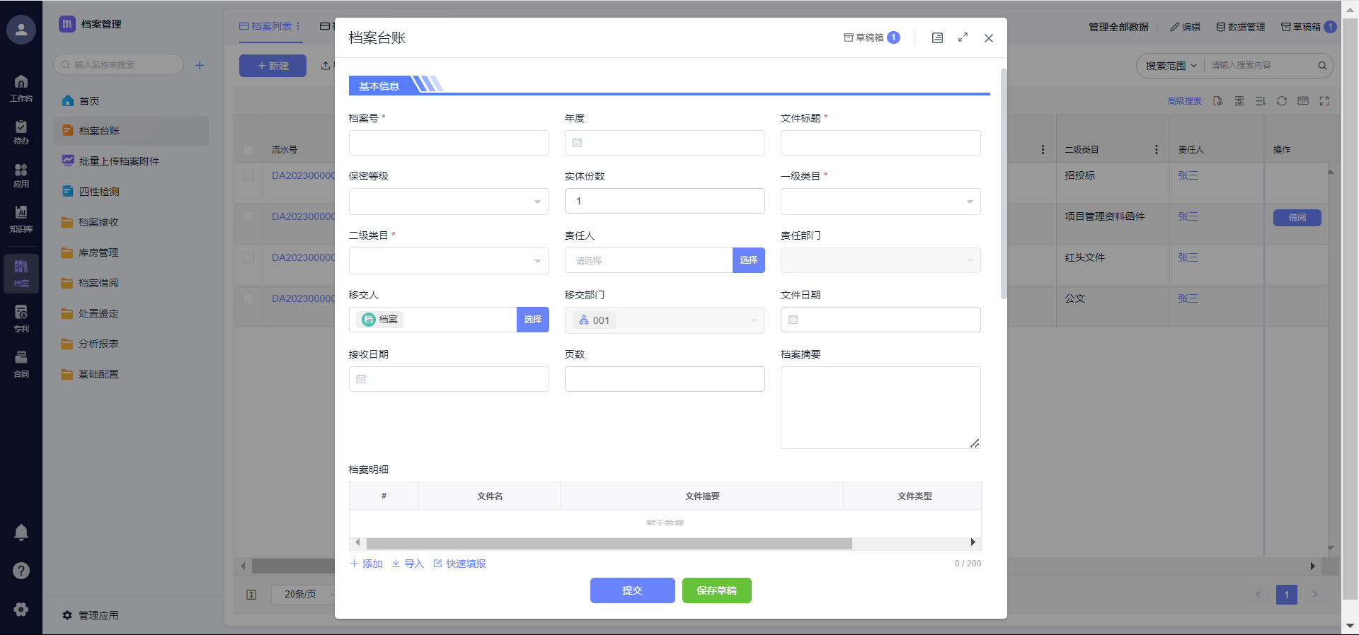
Task: Click the notification bell icon
Action: pyautogui.click(x=21, y=532)
